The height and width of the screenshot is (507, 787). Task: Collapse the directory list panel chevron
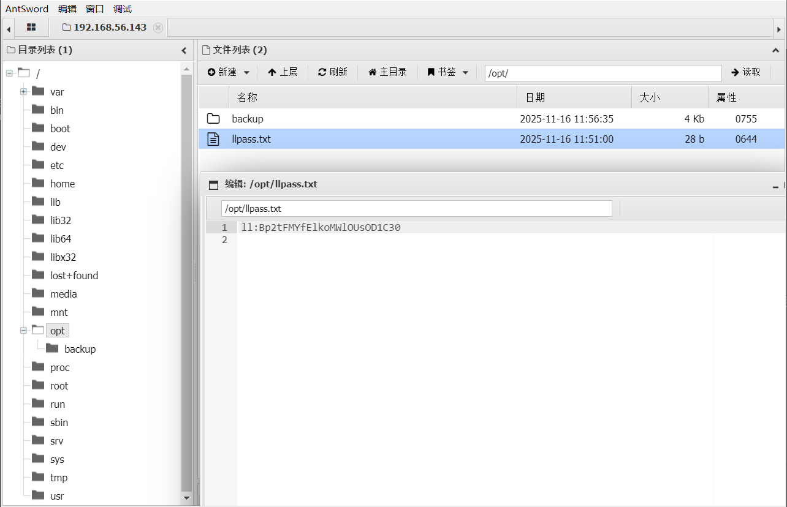[184, 50]
